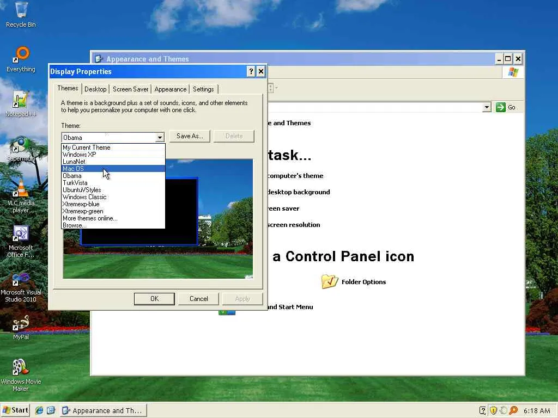Viewport: 558px width, 418px height.
Task: Open the Start menu
Action: (15, 410)
